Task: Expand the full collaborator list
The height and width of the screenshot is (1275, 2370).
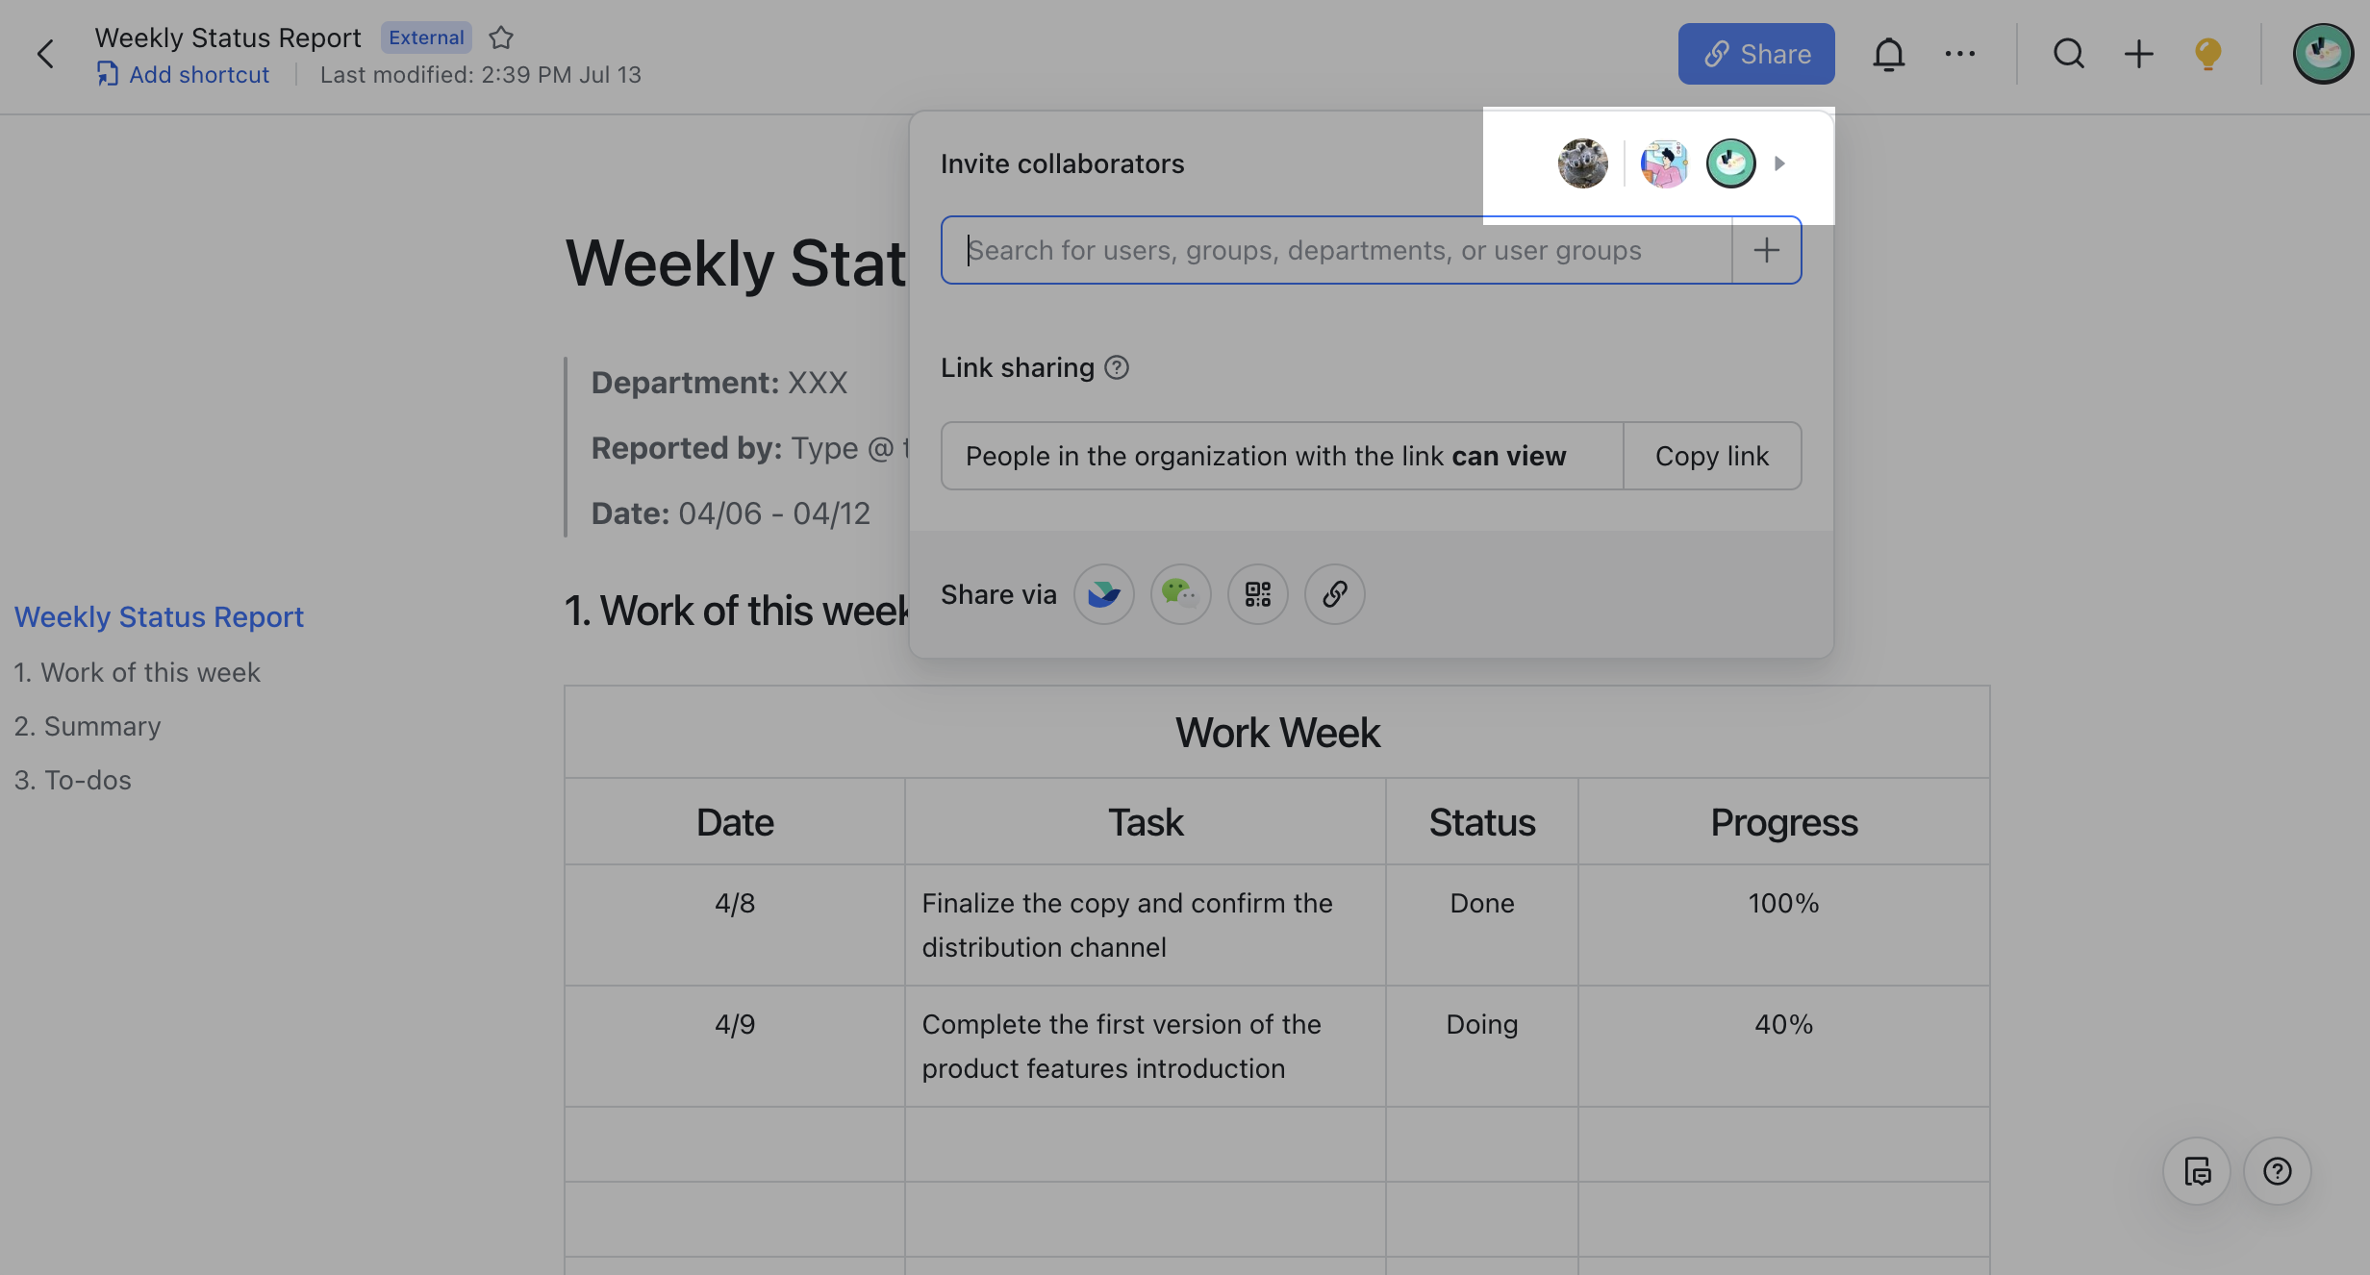Action: coord(1778,163)
